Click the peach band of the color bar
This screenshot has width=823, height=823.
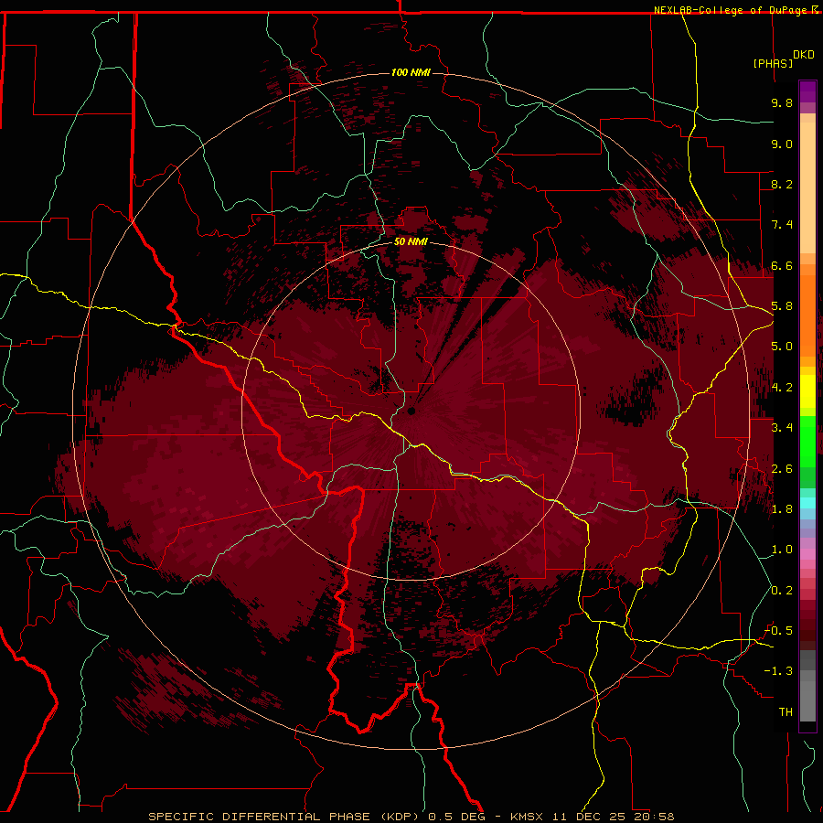coord(807,187)
